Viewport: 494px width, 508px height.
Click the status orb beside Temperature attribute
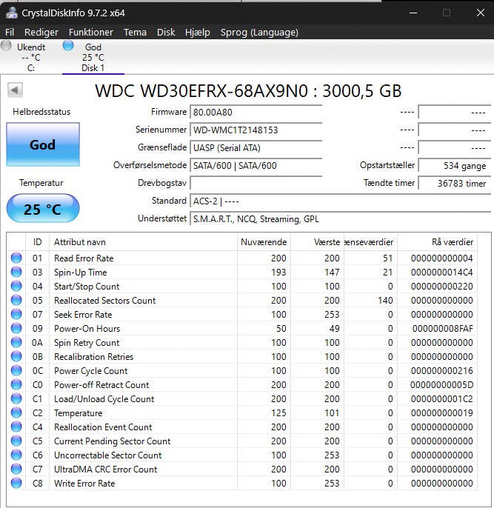(x=16, y=413)
